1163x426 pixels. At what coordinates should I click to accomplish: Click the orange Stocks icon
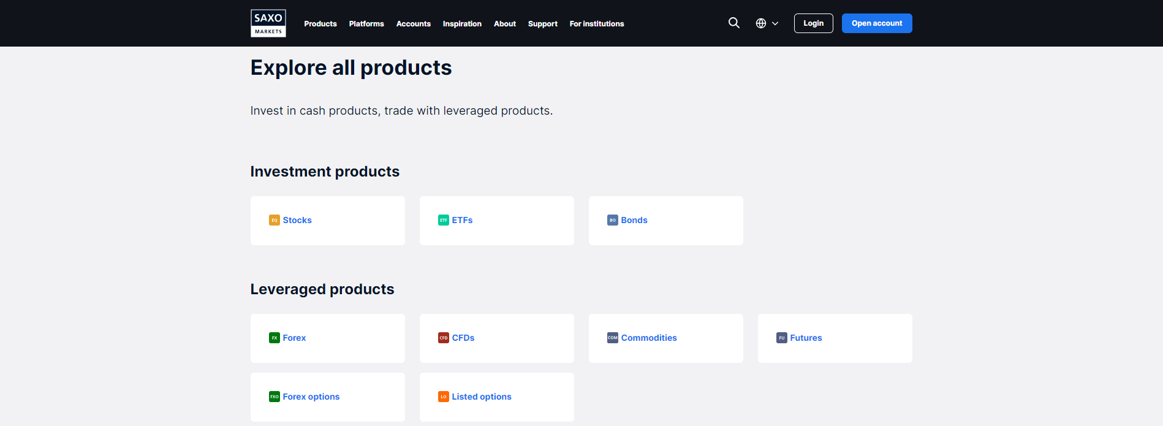point(275,220)
